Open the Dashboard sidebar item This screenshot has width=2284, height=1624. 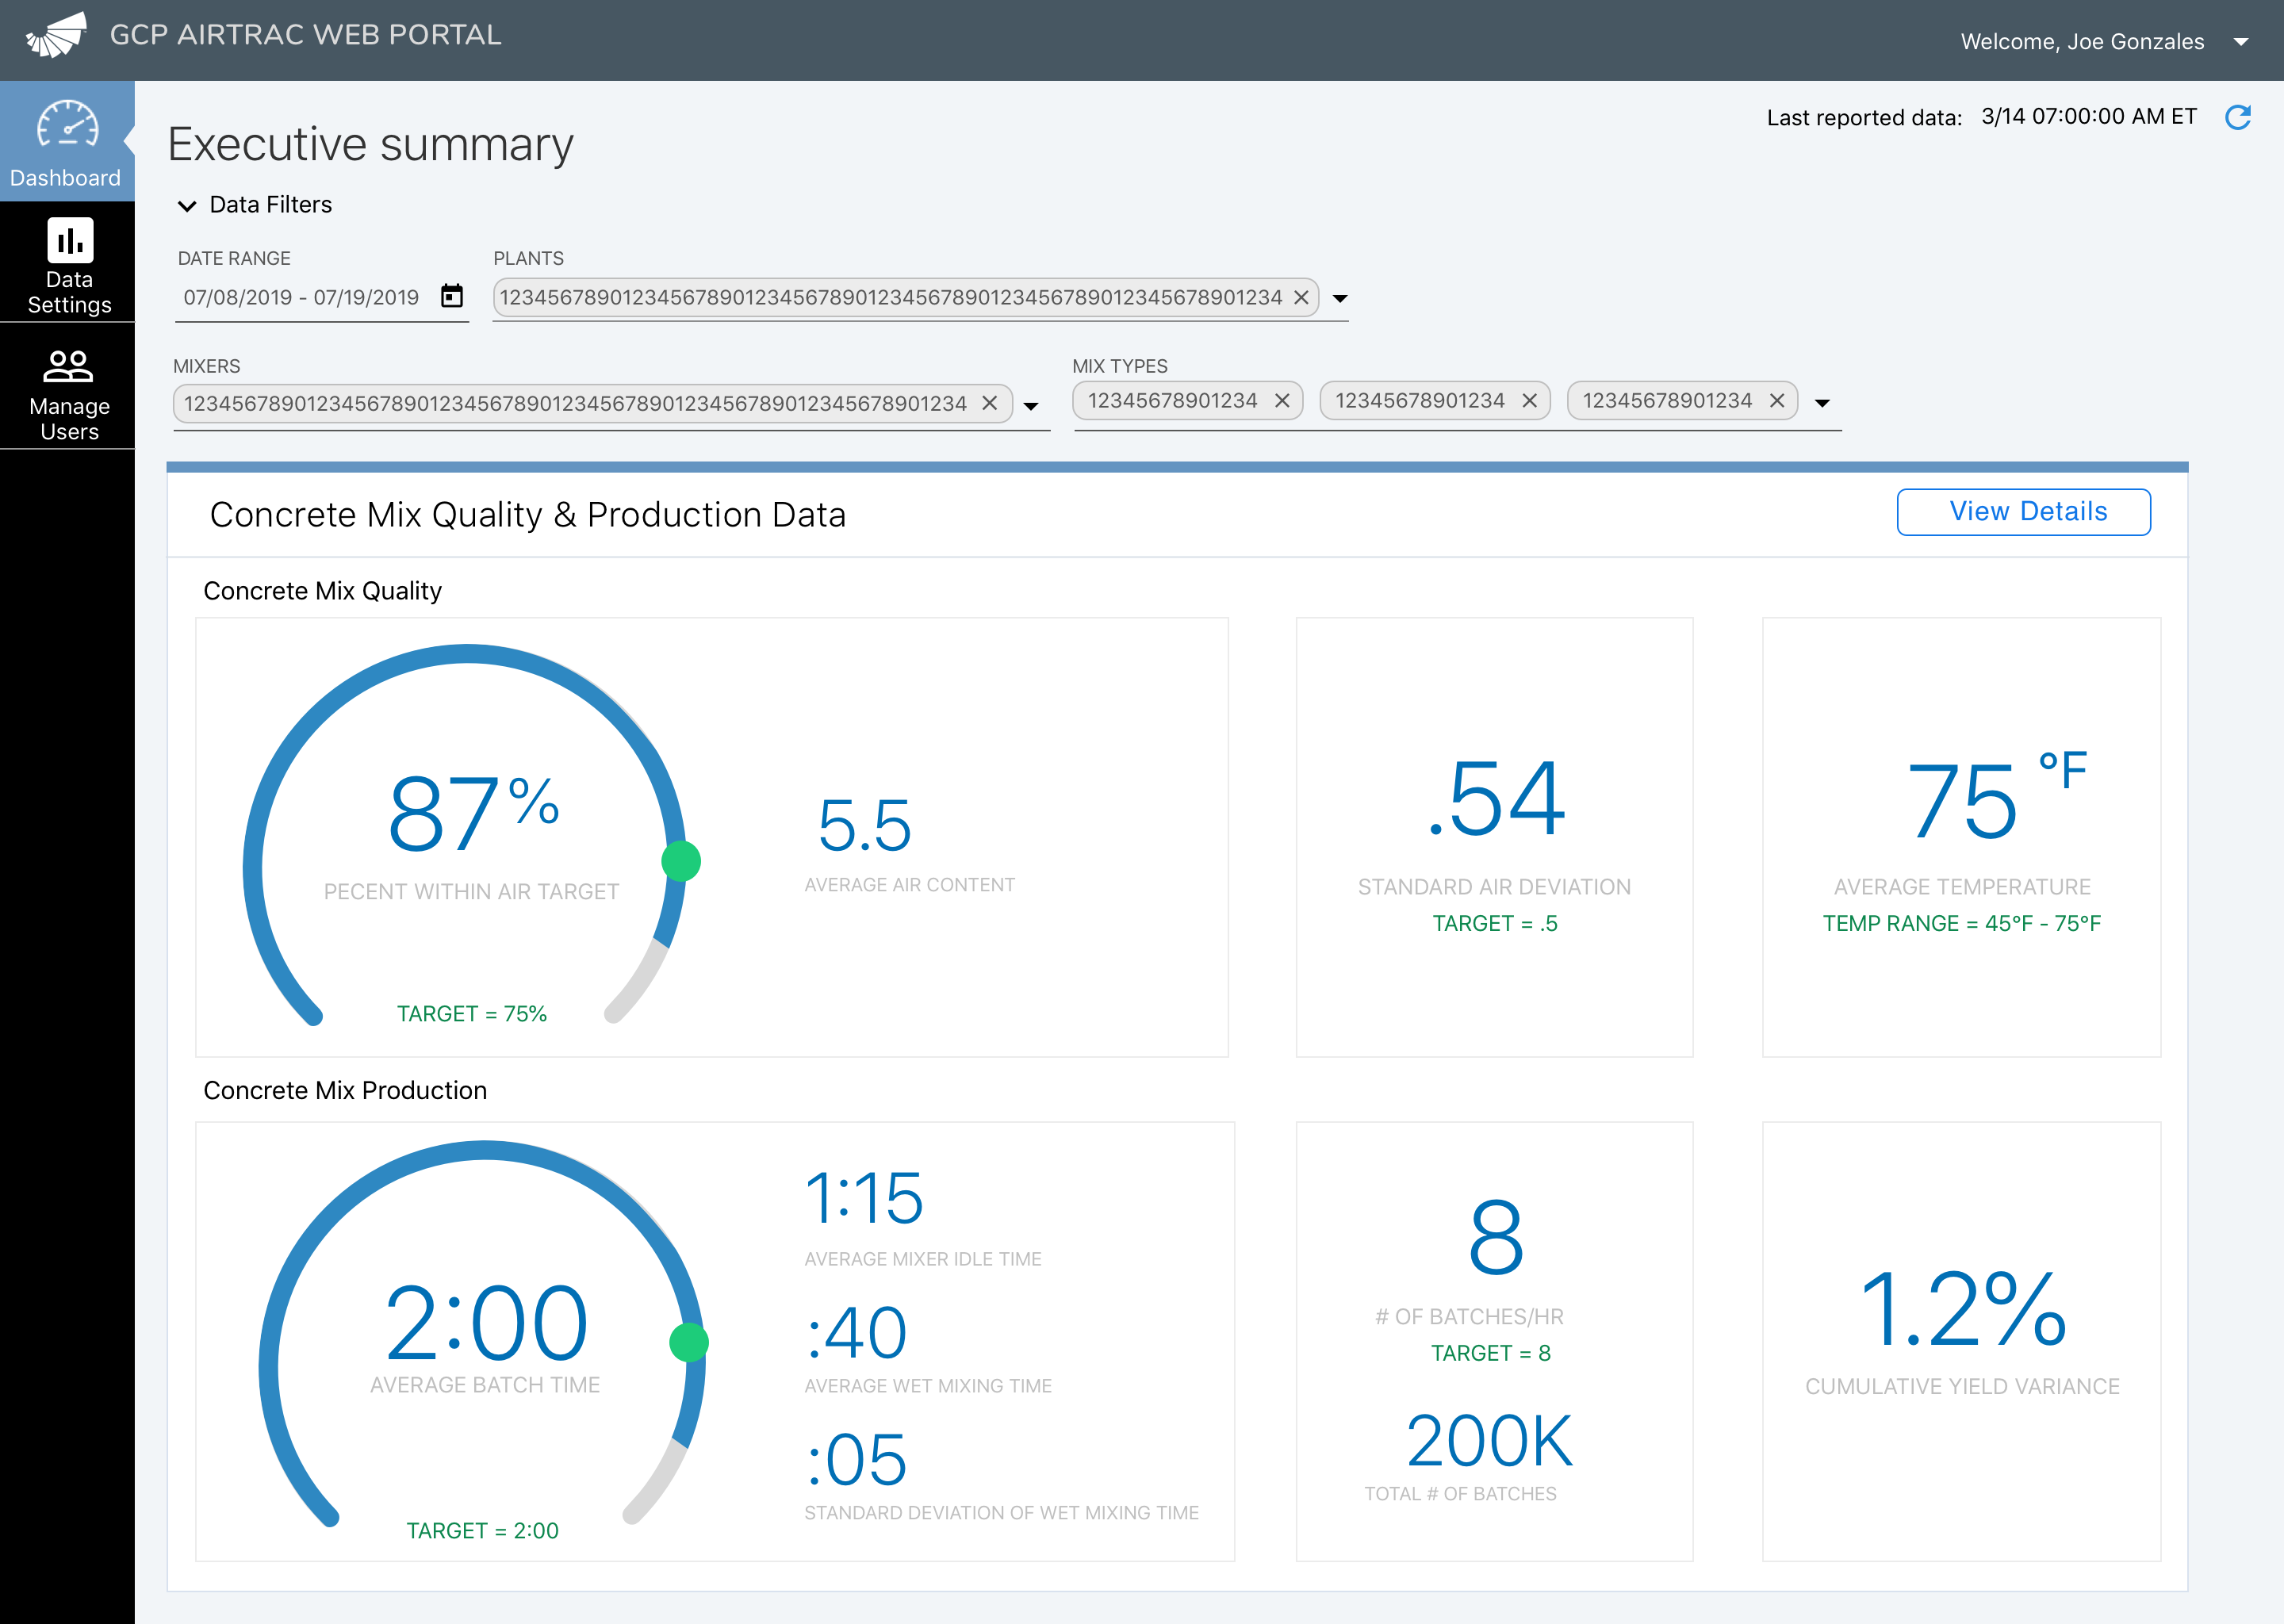[x=66, y=142]
